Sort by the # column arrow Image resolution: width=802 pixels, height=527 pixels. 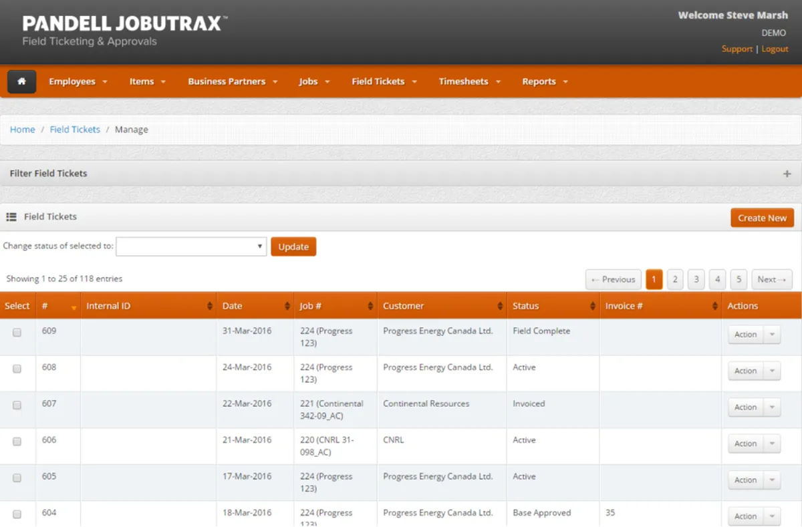[x=74, y=307]
